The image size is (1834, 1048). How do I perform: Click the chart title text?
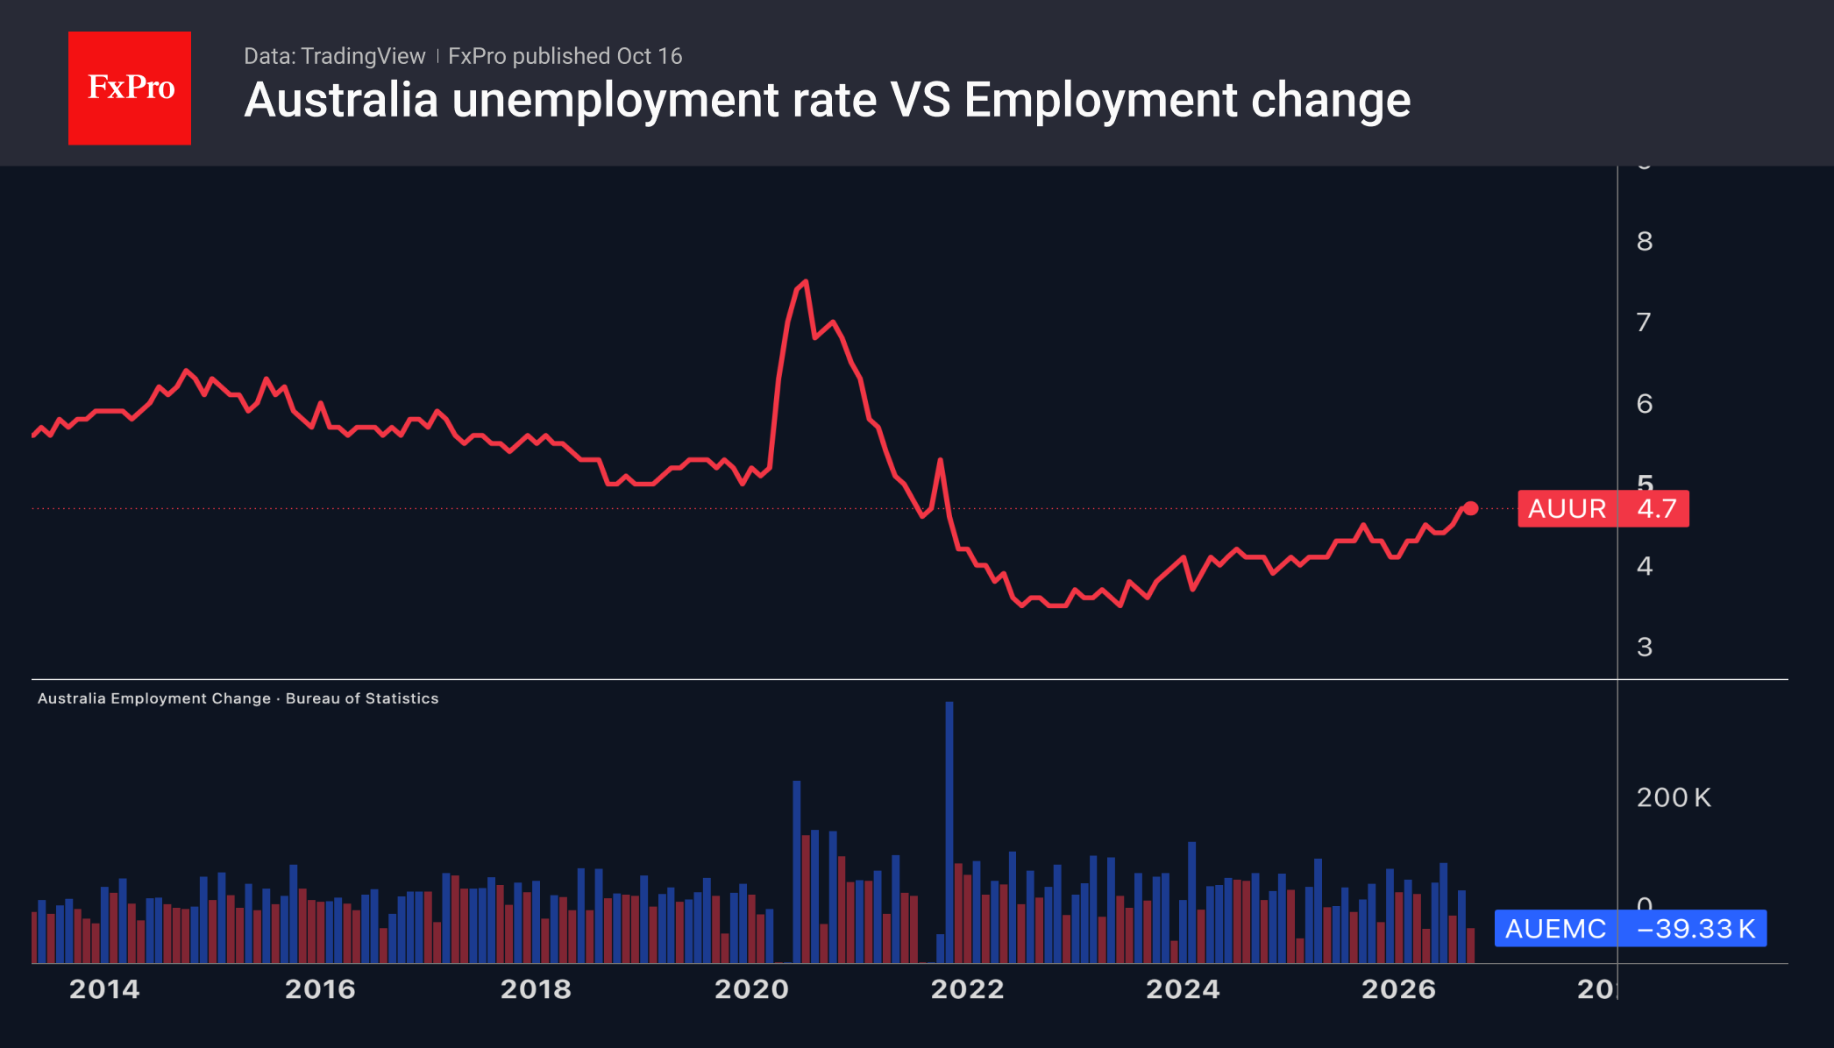point(827,100)
